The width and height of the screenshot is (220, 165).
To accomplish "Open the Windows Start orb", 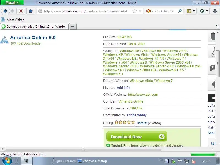I will 7,161.
